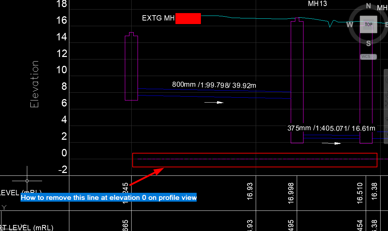Select the EXTG MH red symbol block
This screenshot has width=388, height=231.
pos(188,18)
